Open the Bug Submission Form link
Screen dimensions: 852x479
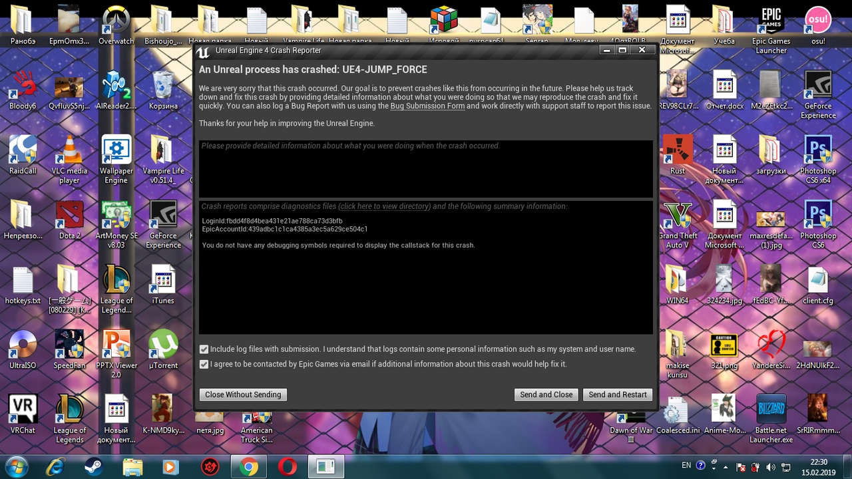pos(427,106)
